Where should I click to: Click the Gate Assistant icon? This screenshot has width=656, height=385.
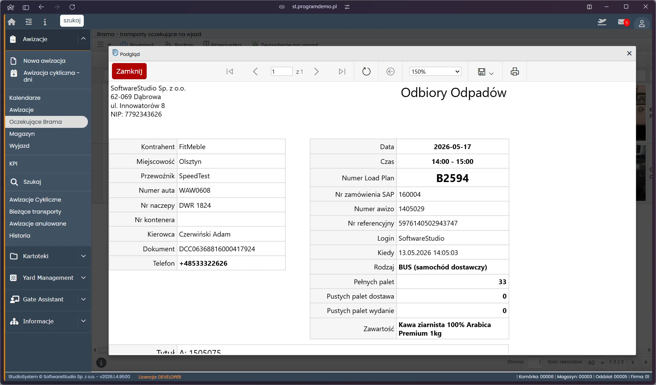(14, 299)
